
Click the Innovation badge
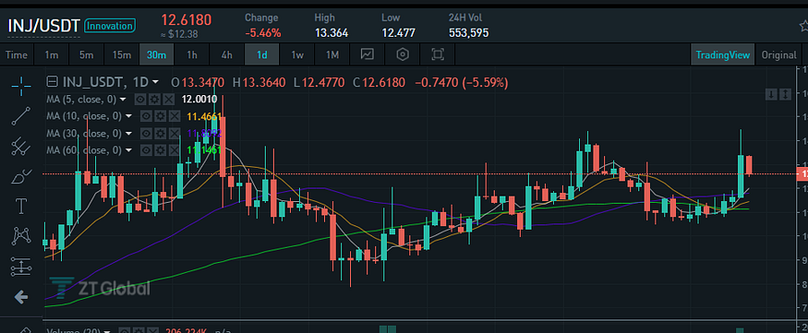110,25
